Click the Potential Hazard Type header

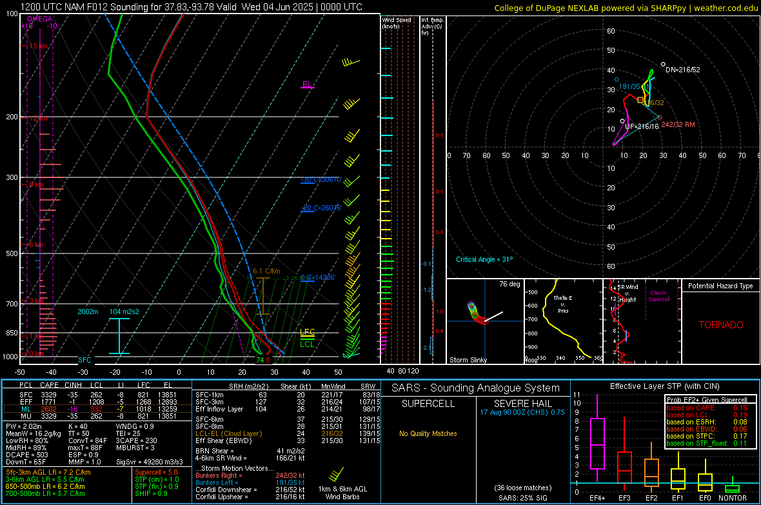pyautogui.click(x=721, y=286)
